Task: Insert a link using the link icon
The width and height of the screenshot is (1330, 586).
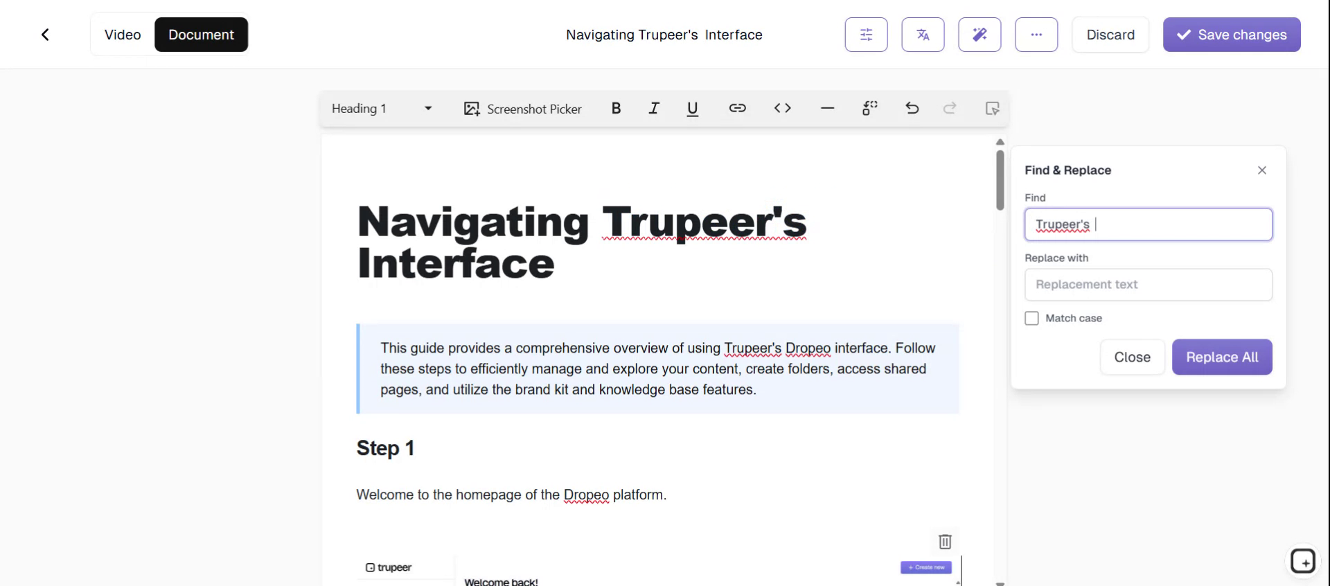Action: point(737,108)
